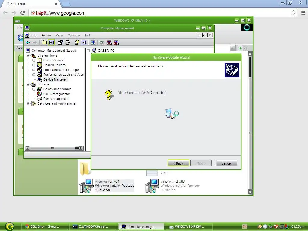Open the Explorer address bar dropdown

point(233,48)
